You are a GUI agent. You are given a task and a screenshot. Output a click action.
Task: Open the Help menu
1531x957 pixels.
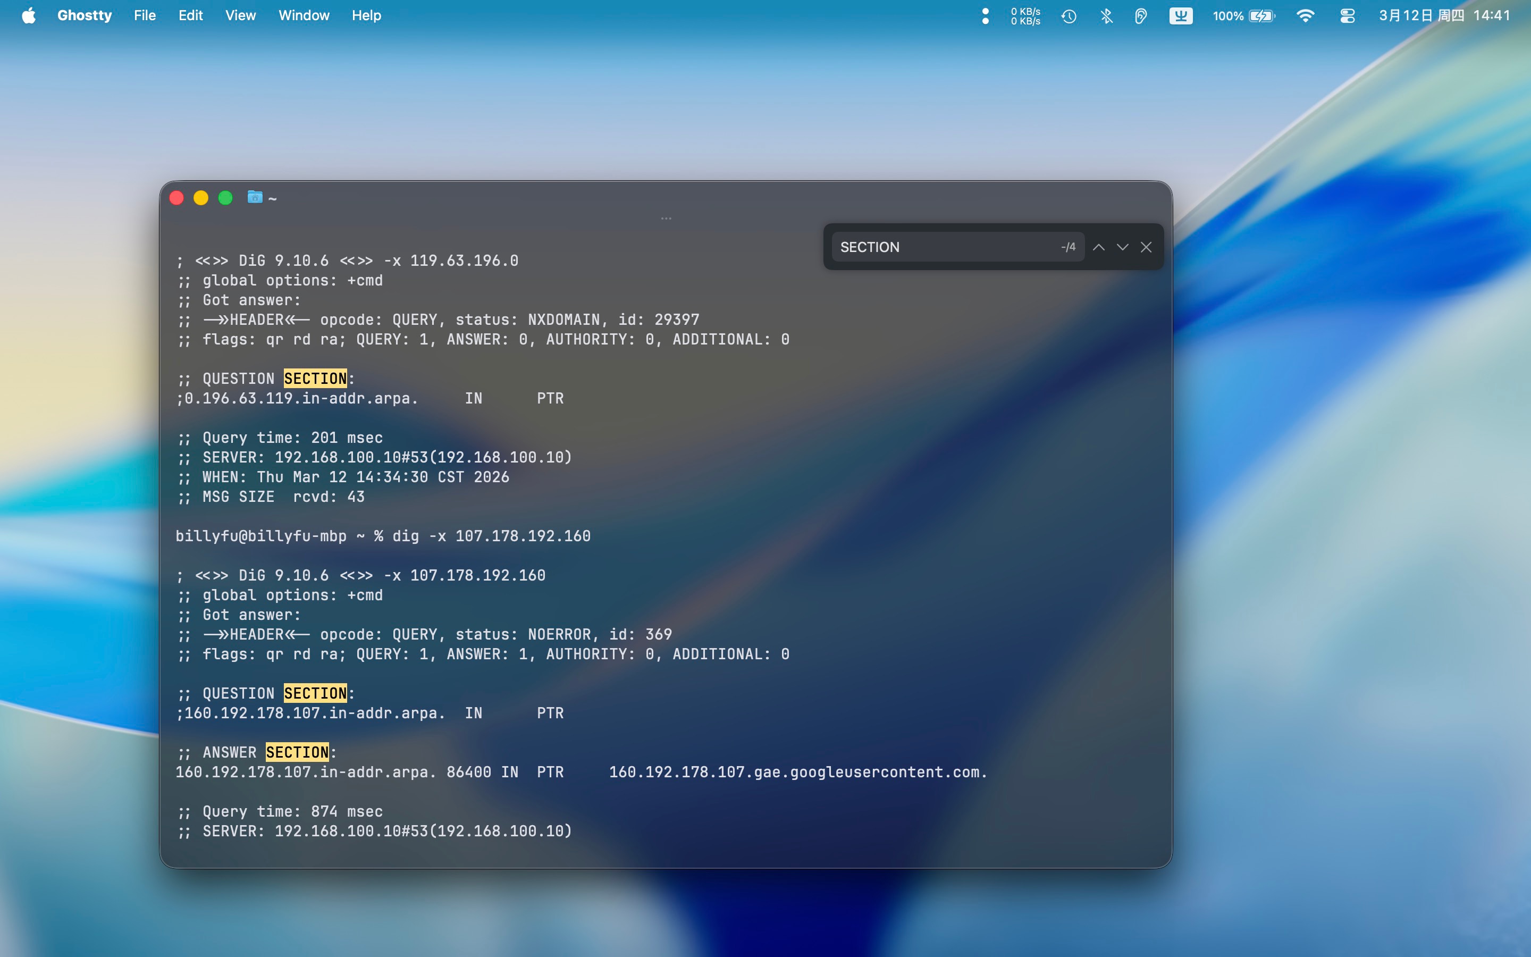(366, 16)
